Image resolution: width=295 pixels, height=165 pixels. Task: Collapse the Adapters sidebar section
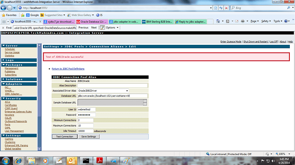point(19,84)
